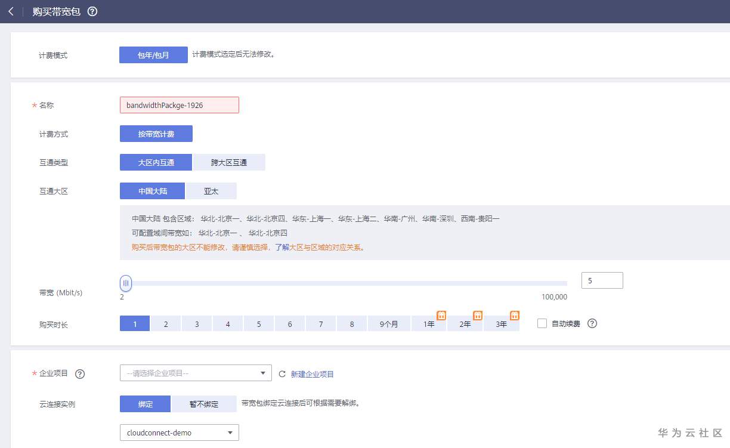This screenshot has width=730, height=448.
Task: Choose 5 months purchase duration
Action: point(259,323)
